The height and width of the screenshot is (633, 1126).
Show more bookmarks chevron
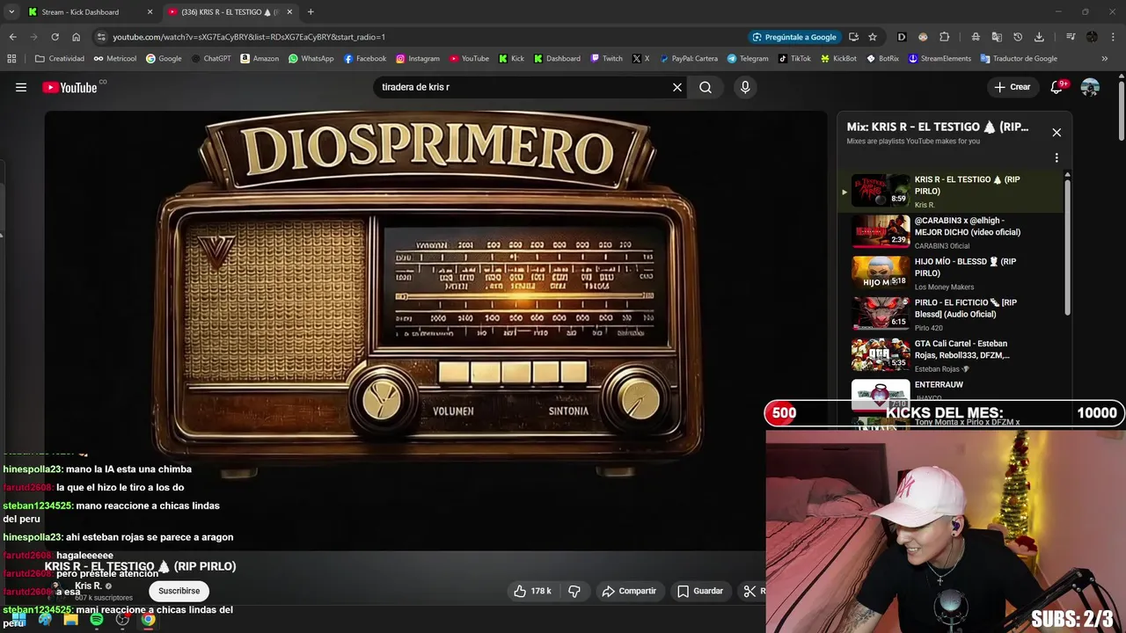point(1105,59)
